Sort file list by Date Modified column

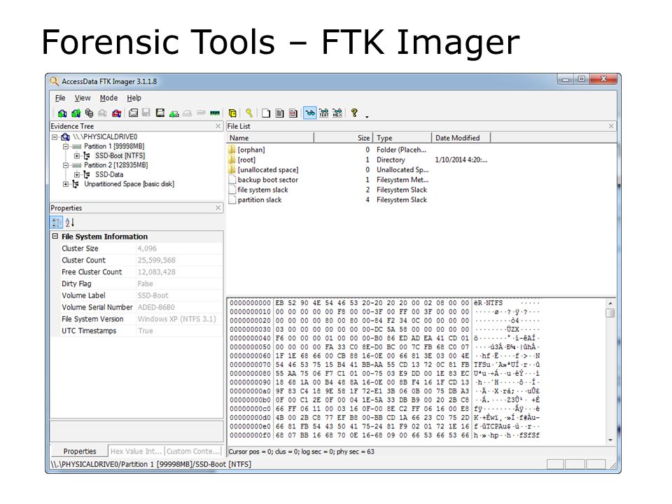pyautogui.click(x=461, y=138)
